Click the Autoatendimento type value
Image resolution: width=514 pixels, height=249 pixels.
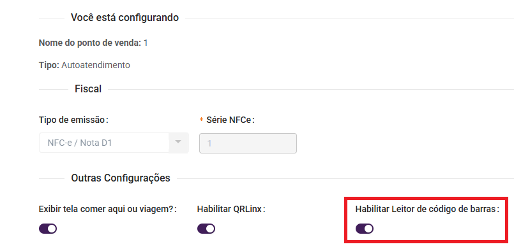tap(96, 65)
